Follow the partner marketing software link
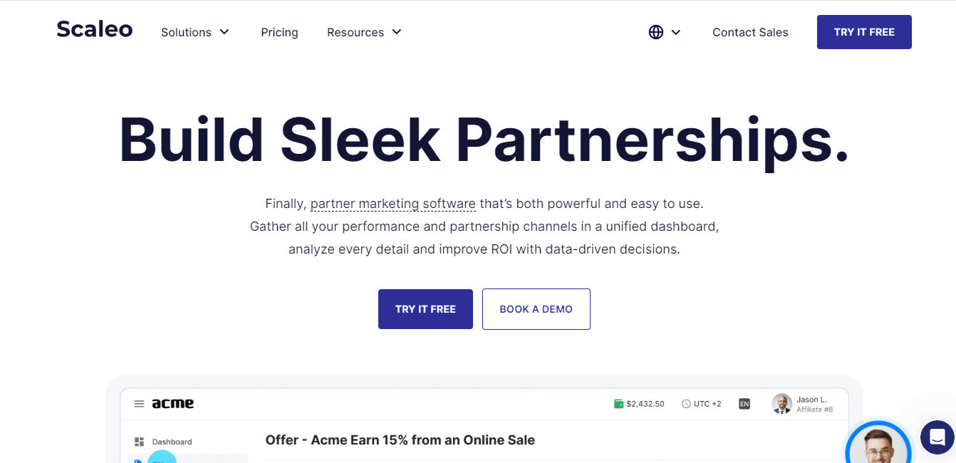Image resolution: width=956 pixels, height=463 pixels. [x=393, y=204]
